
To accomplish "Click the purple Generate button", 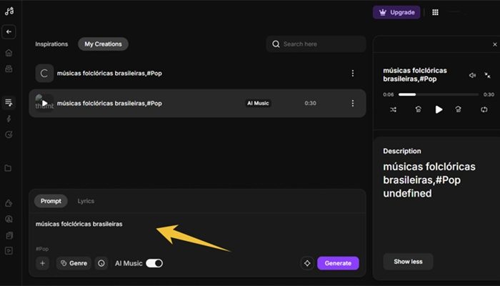I will (338, 263).
